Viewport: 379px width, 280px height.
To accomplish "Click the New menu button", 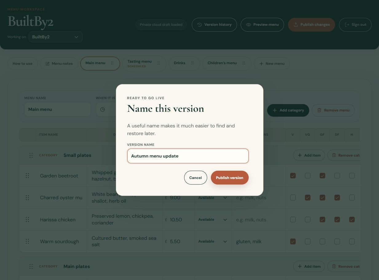I will tap(272, 64).
